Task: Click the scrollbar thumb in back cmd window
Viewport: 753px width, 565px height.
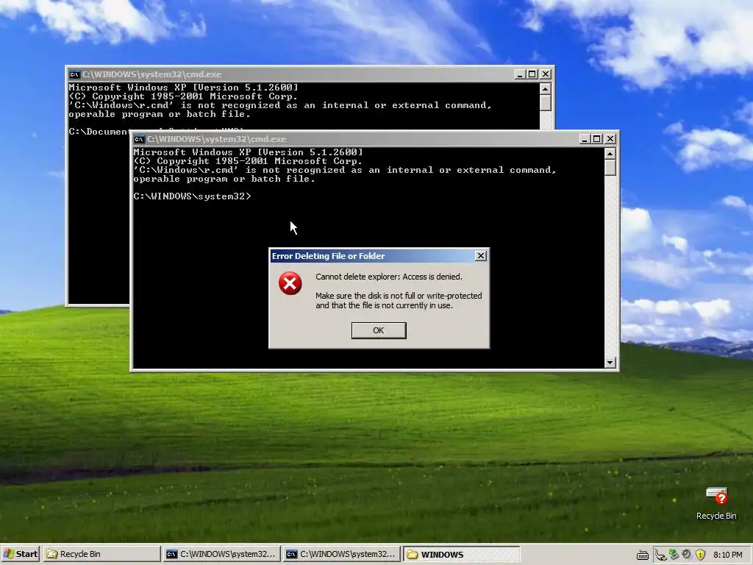Action: click(545, 103)
